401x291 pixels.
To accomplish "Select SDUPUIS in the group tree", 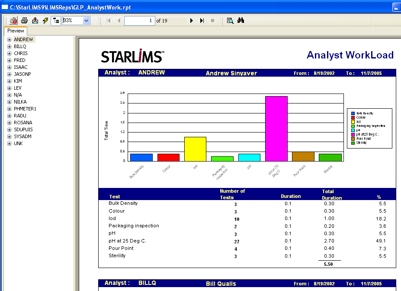I will click(23, 129).
